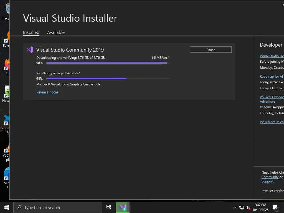This screenshot has height=213, width=284.
Task: Open the Community help link
Action: [270, 177]
